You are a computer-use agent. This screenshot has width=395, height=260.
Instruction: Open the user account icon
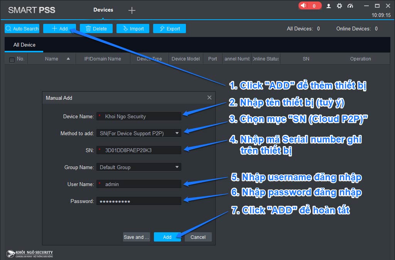click(329, 6)
